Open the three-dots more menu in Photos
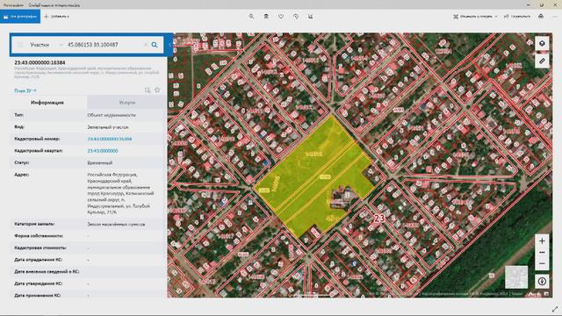The height and width of the screenshot is (316, 562). tap(556, 17)
